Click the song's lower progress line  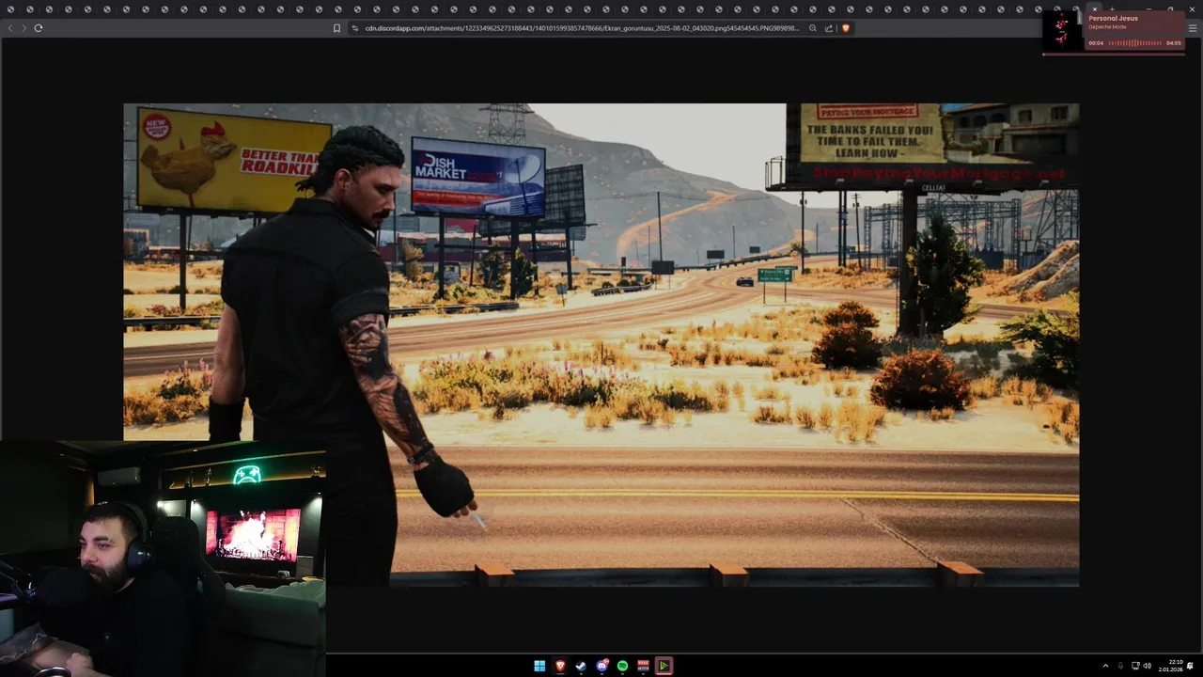1113,55
